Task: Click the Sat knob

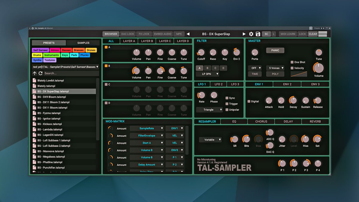Action: click(317, 139)
